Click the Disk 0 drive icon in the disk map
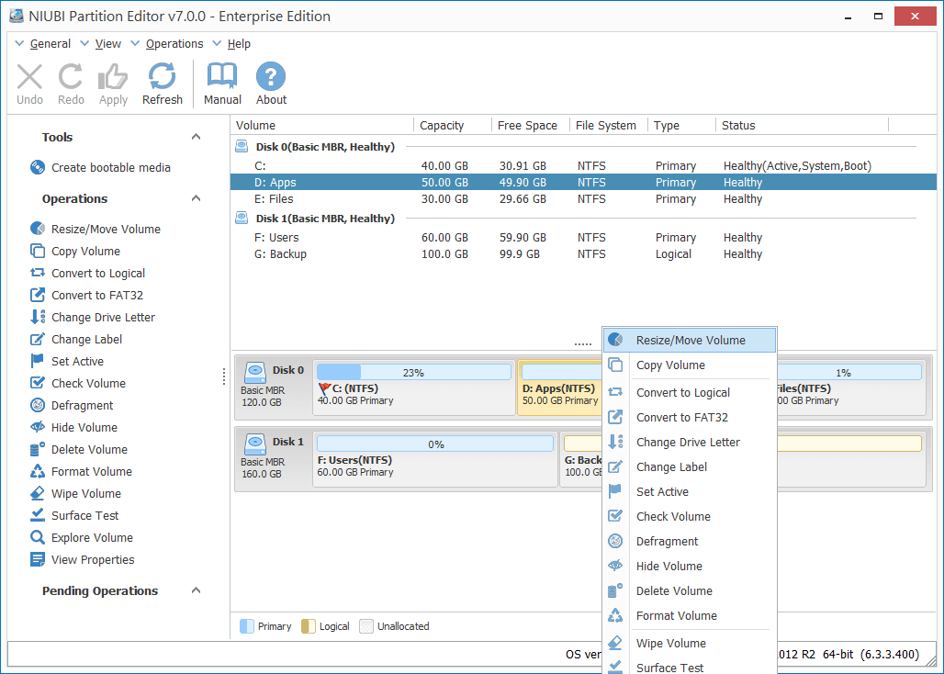944x674 pixels. (x=254, y=373)
